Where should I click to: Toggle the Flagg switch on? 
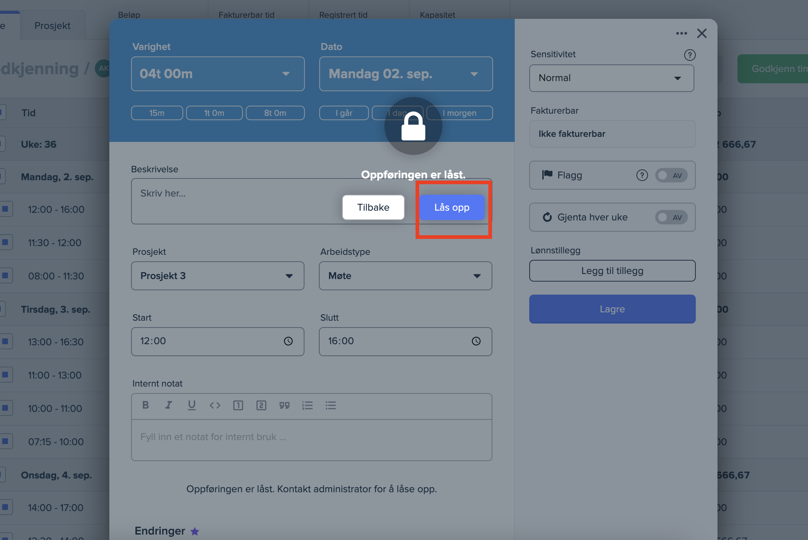(671, 176)
